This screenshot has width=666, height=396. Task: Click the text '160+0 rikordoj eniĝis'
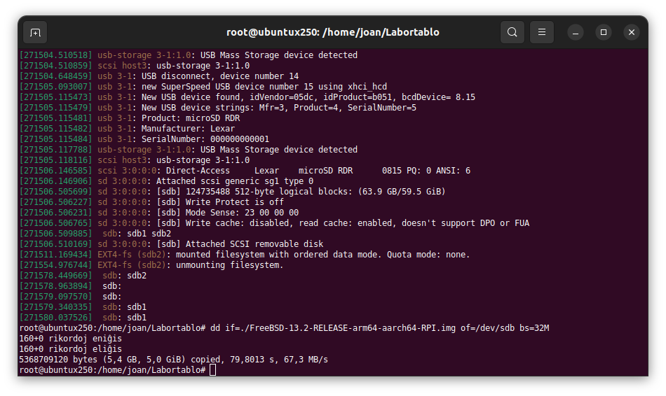tap(71, 339)
